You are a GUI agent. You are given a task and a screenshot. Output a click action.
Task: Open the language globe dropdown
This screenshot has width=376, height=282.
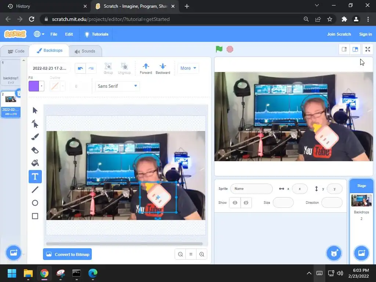[x=39, y=34]
